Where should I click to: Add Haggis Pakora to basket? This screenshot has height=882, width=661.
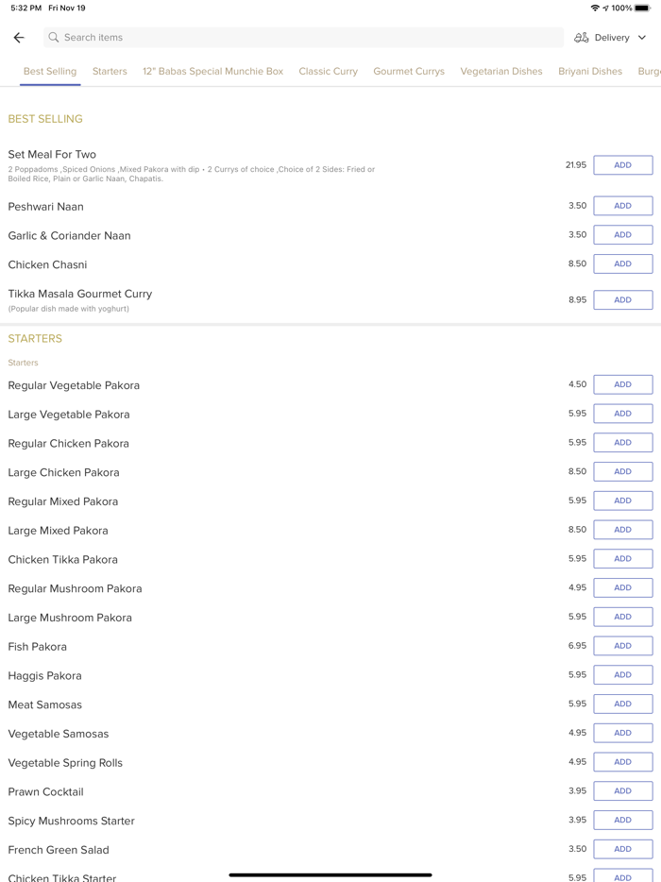click(x=622, y=675)
